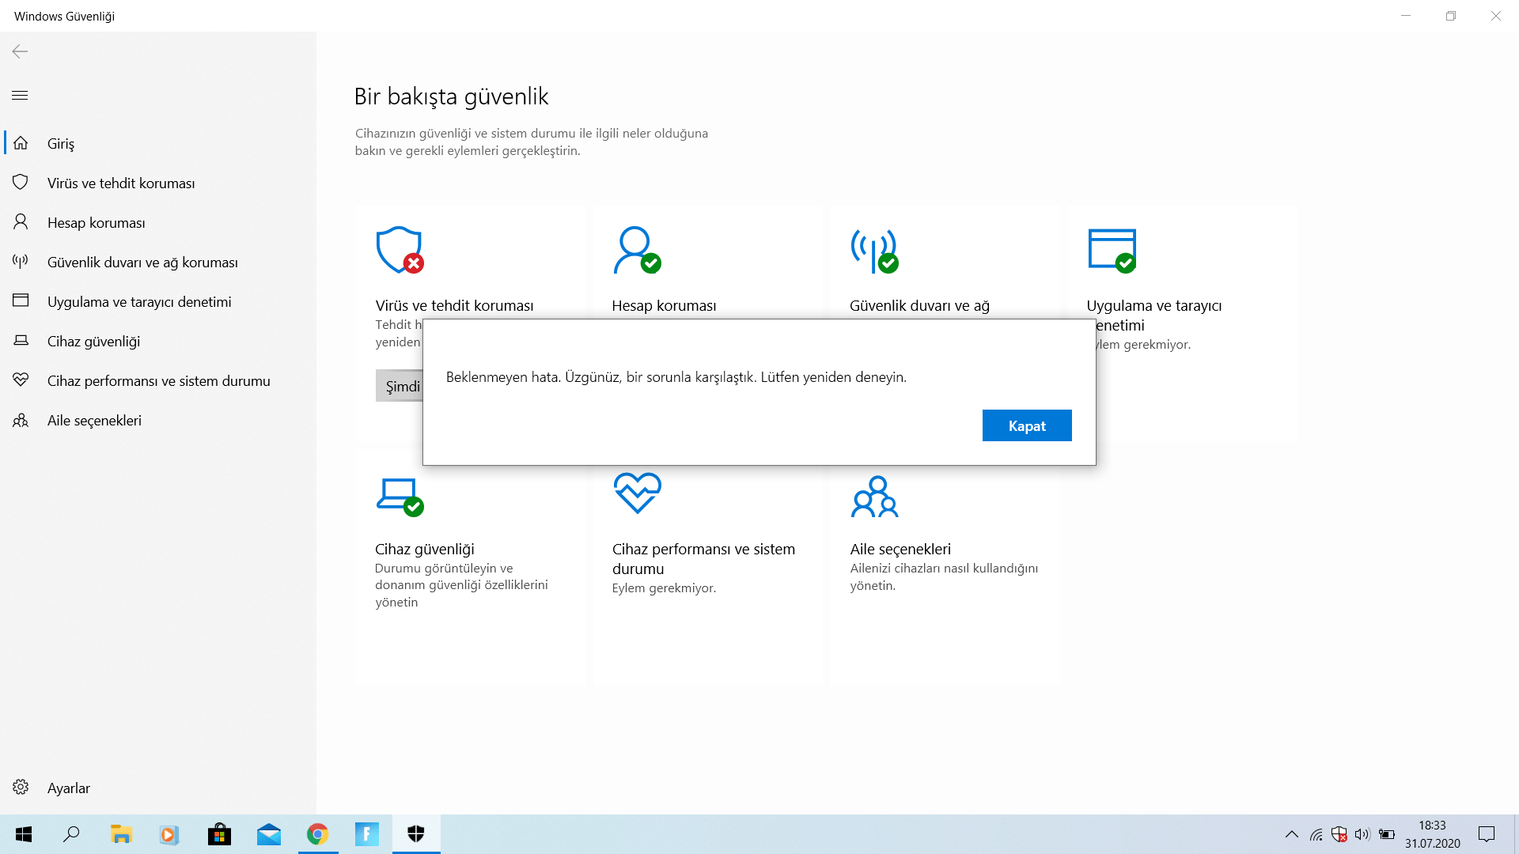Click the virus protection shield tile icon
This screenshot has height=854, width=1519.
pyautogui.click(x=400, y=250)
